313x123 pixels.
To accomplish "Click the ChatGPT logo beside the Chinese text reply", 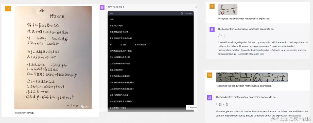I will [102, 7].
